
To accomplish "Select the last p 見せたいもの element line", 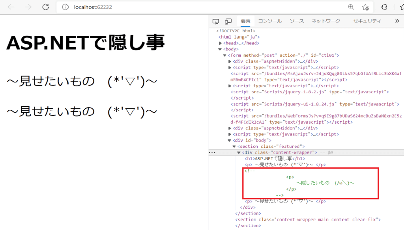I will [x=285, y=201].
